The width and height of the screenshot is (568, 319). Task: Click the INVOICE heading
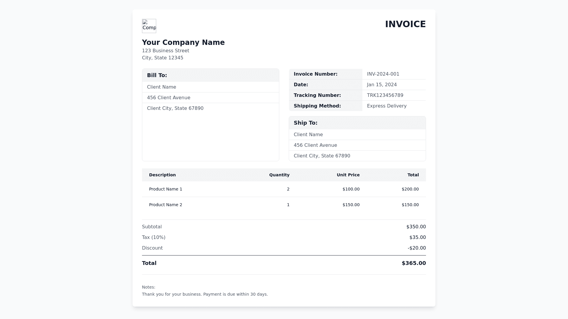coord(405,24)
